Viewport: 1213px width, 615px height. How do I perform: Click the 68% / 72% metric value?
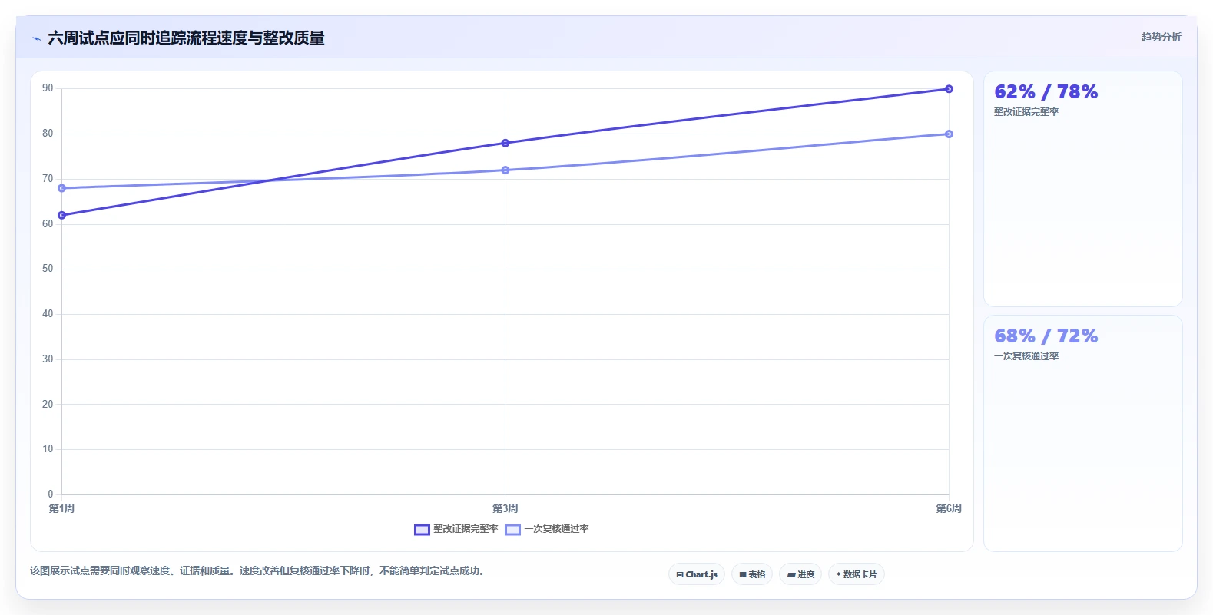point(1046,336)
